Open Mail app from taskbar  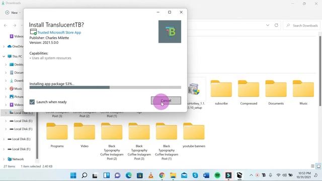[x=184, y=175]
